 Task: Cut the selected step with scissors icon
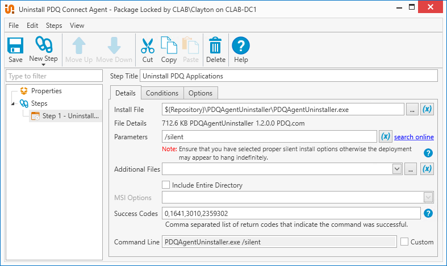tap(148, 45)
